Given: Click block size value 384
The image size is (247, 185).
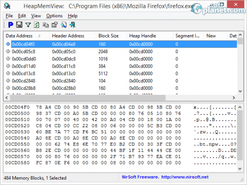Looking at the screenshot, I should point(102,66).
